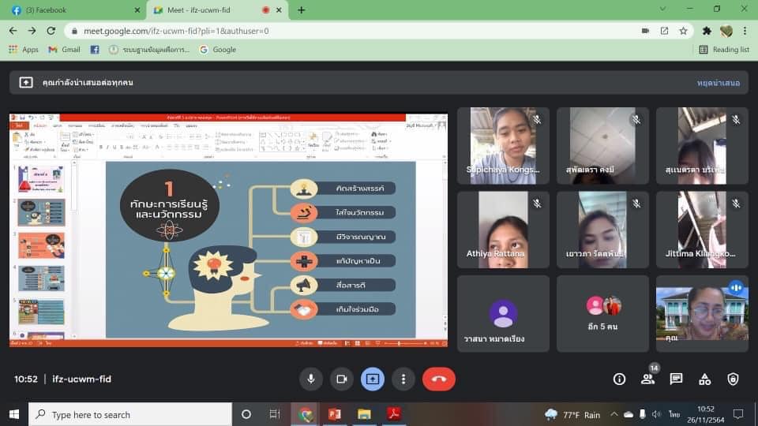The image size is (758, 426).
Task: Open the chat panel
Action: pos(676,379)
